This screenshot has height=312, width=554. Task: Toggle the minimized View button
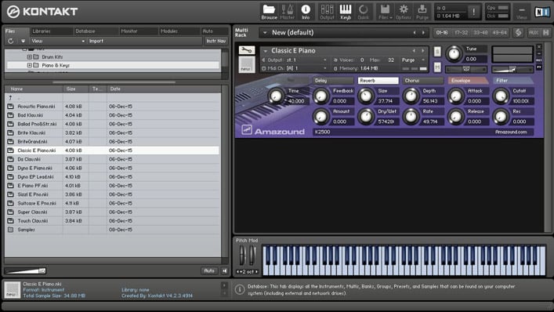pyautogui.click(x=522, y=13)
